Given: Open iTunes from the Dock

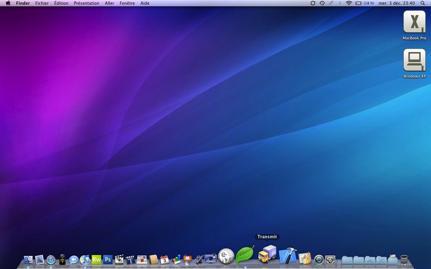Looking at the screenshot, I should (x=85, y=259).
